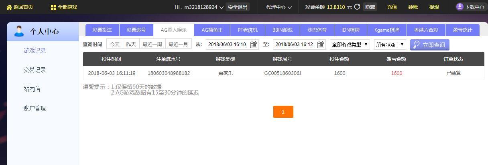This screenshot has width=488, height=165.
Task: Filter records by 最近一月
Action: (x=178, y=44)
